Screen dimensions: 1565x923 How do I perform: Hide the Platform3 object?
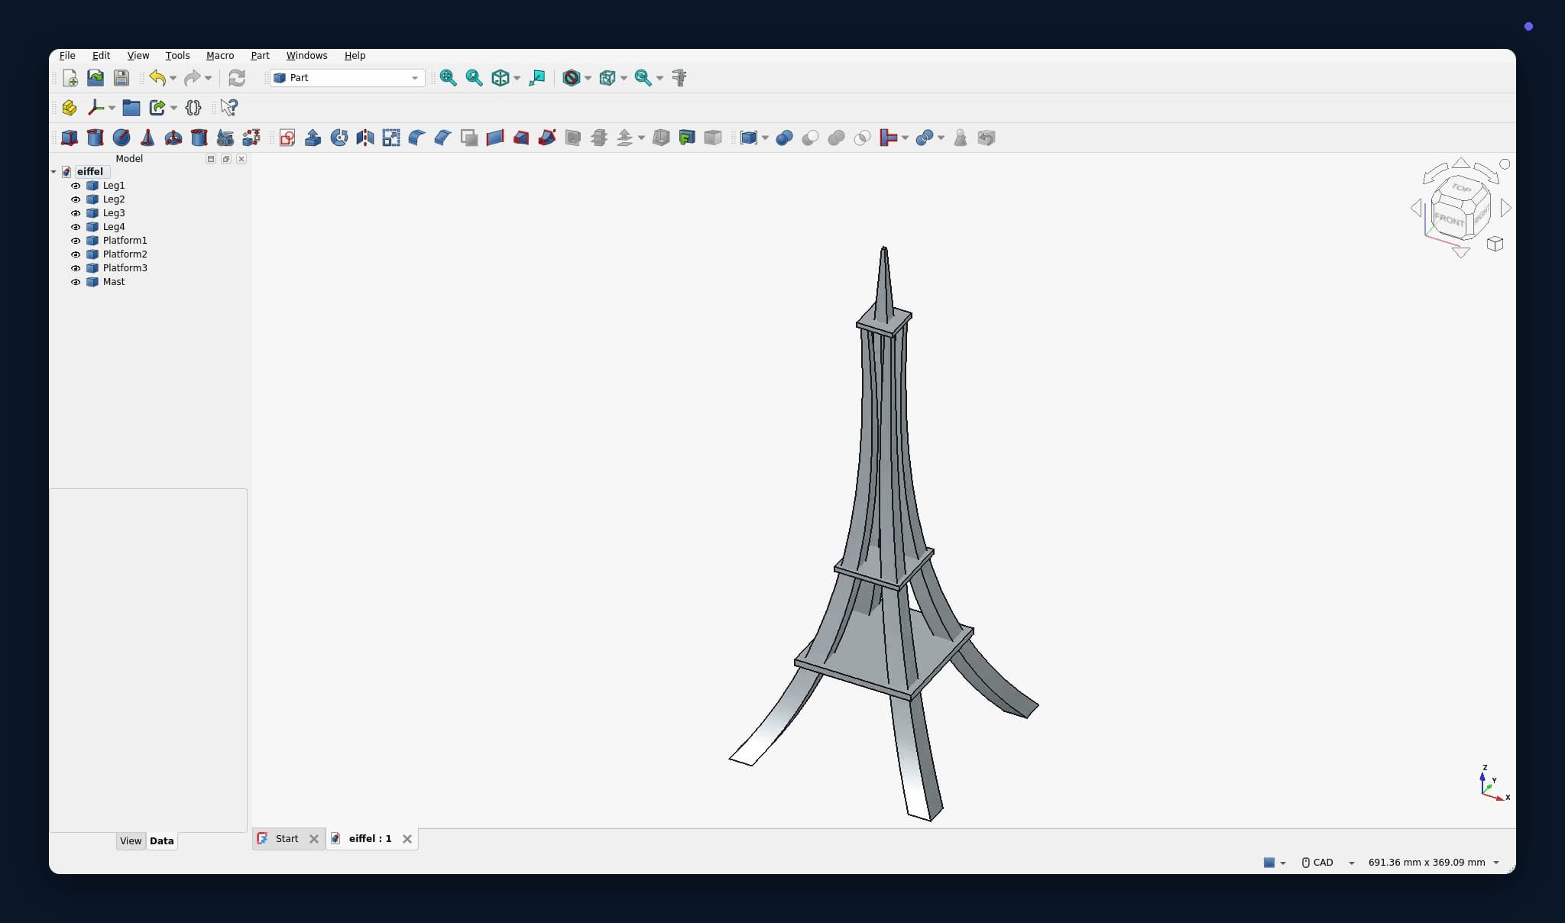pos(76,268)
